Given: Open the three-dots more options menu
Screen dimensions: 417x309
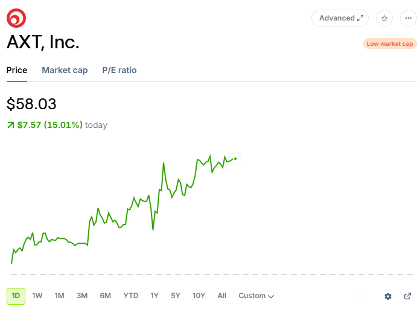Looking at the screenshot, I should tap(409, 18).
